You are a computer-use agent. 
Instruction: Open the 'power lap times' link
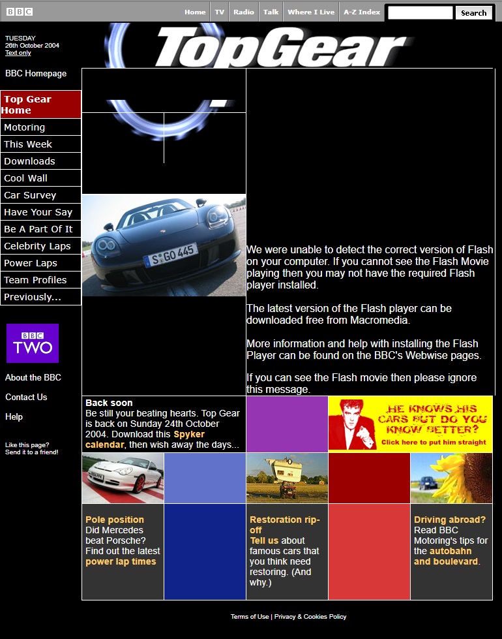[x=121, y=561]
